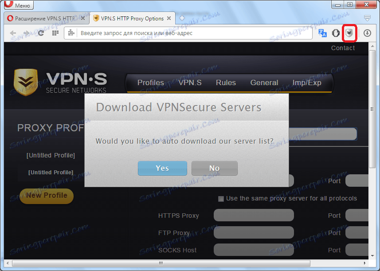Open the Opera 'Меню' button

[18, 5]
